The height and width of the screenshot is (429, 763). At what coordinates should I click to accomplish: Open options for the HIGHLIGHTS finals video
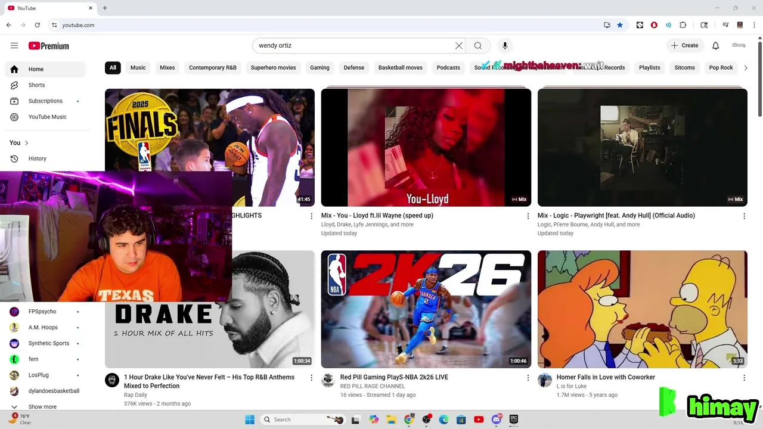click(x=311, y=216)
